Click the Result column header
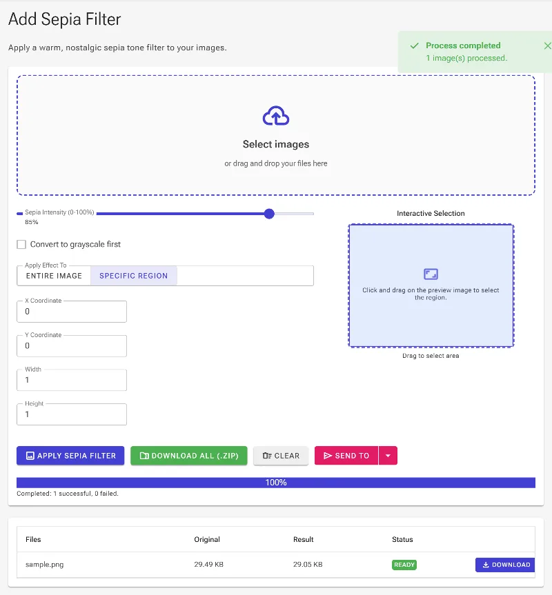 pyautogui.click(x=304, y=540)
